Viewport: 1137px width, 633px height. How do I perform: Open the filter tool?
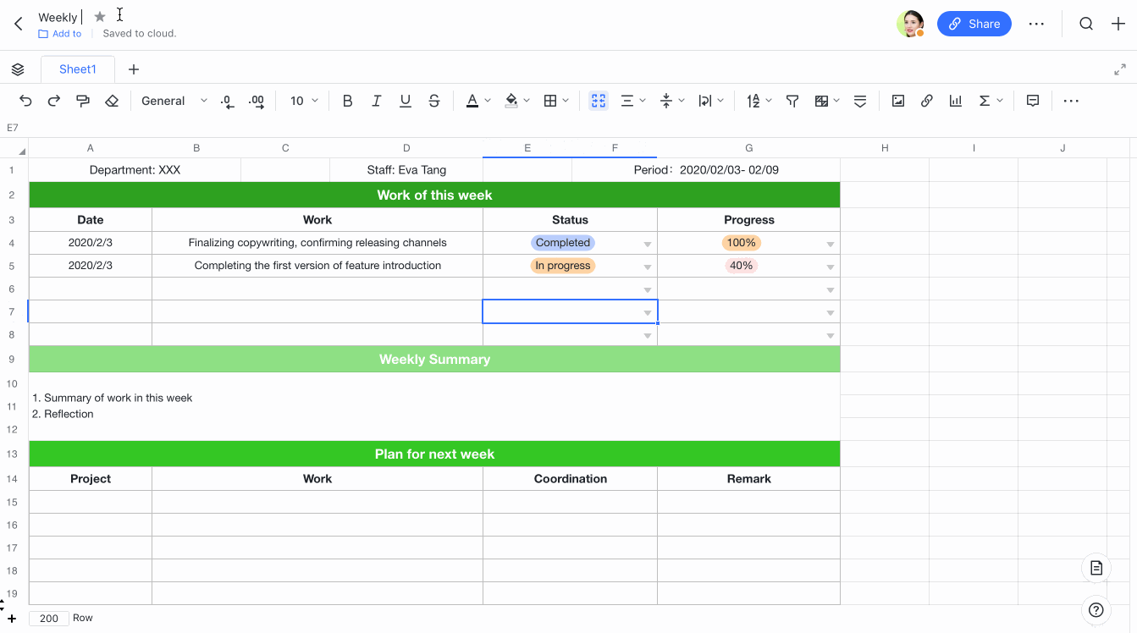(x=792, y=101)
